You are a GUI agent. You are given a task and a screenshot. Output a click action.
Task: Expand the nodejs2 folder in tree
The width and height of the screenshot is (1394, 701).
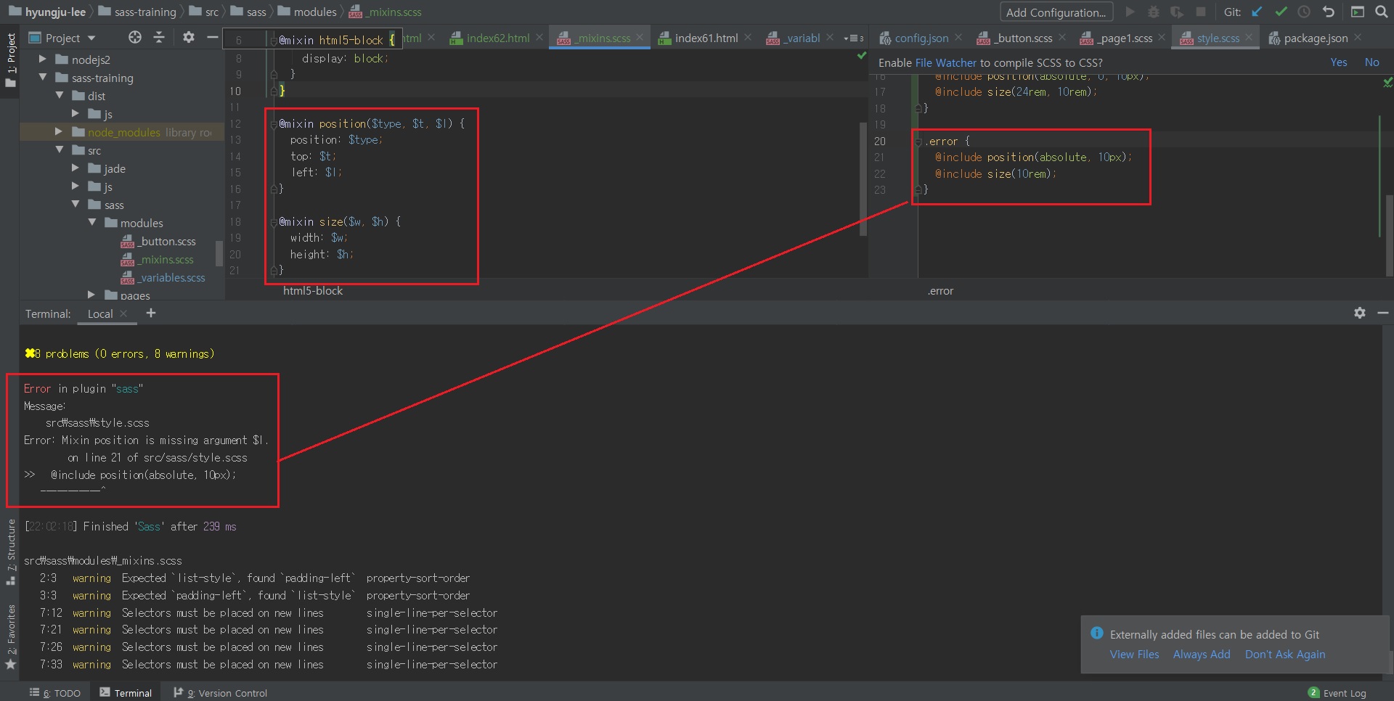[x=43, y=60]
